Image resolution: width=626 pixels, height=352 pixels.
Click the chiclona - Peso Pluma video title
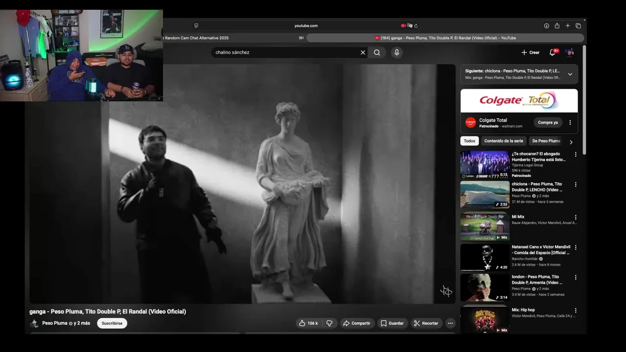537,187
